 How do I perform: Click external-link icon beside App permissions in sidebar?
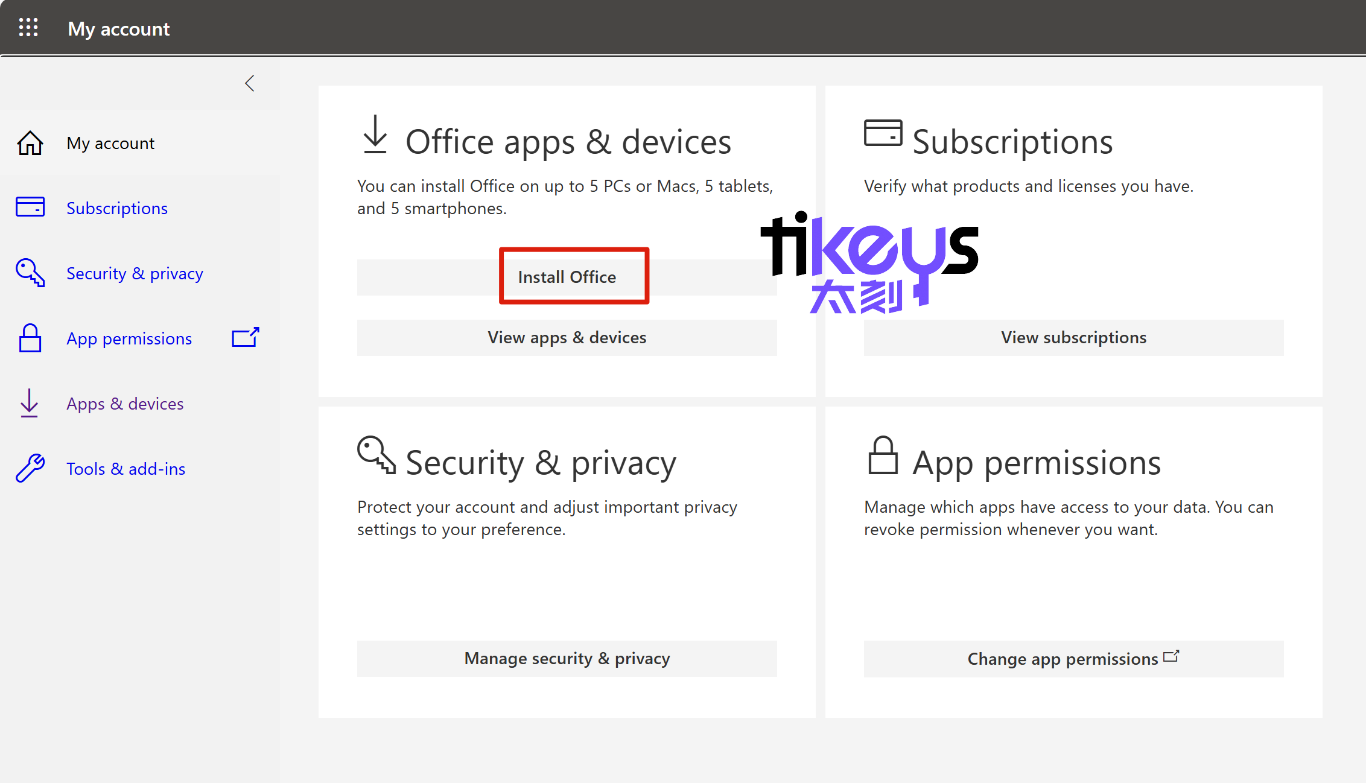tap(246, 337)
